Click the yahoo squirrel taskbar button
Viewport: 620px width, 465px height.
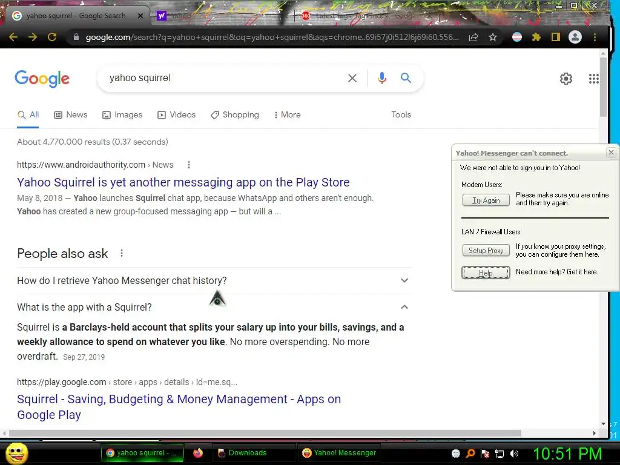[x=142, y=453]
